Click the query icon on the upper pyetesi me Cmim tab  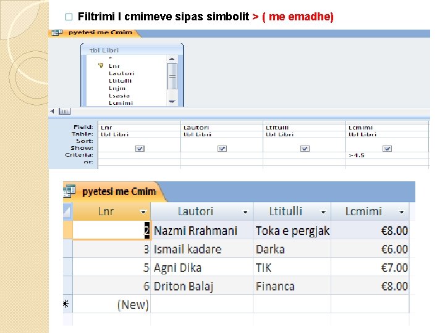coord(57,33)
